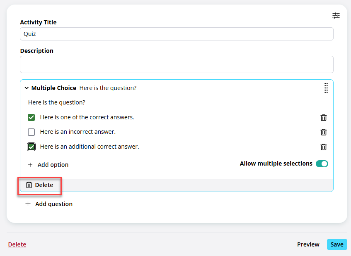
Task: Save the quiz activity
Action: point(336,244)
